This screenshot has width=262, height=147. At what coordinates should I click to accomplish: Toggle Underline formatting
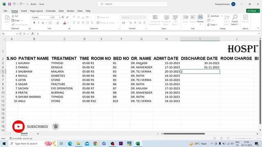tap(43, 23)
